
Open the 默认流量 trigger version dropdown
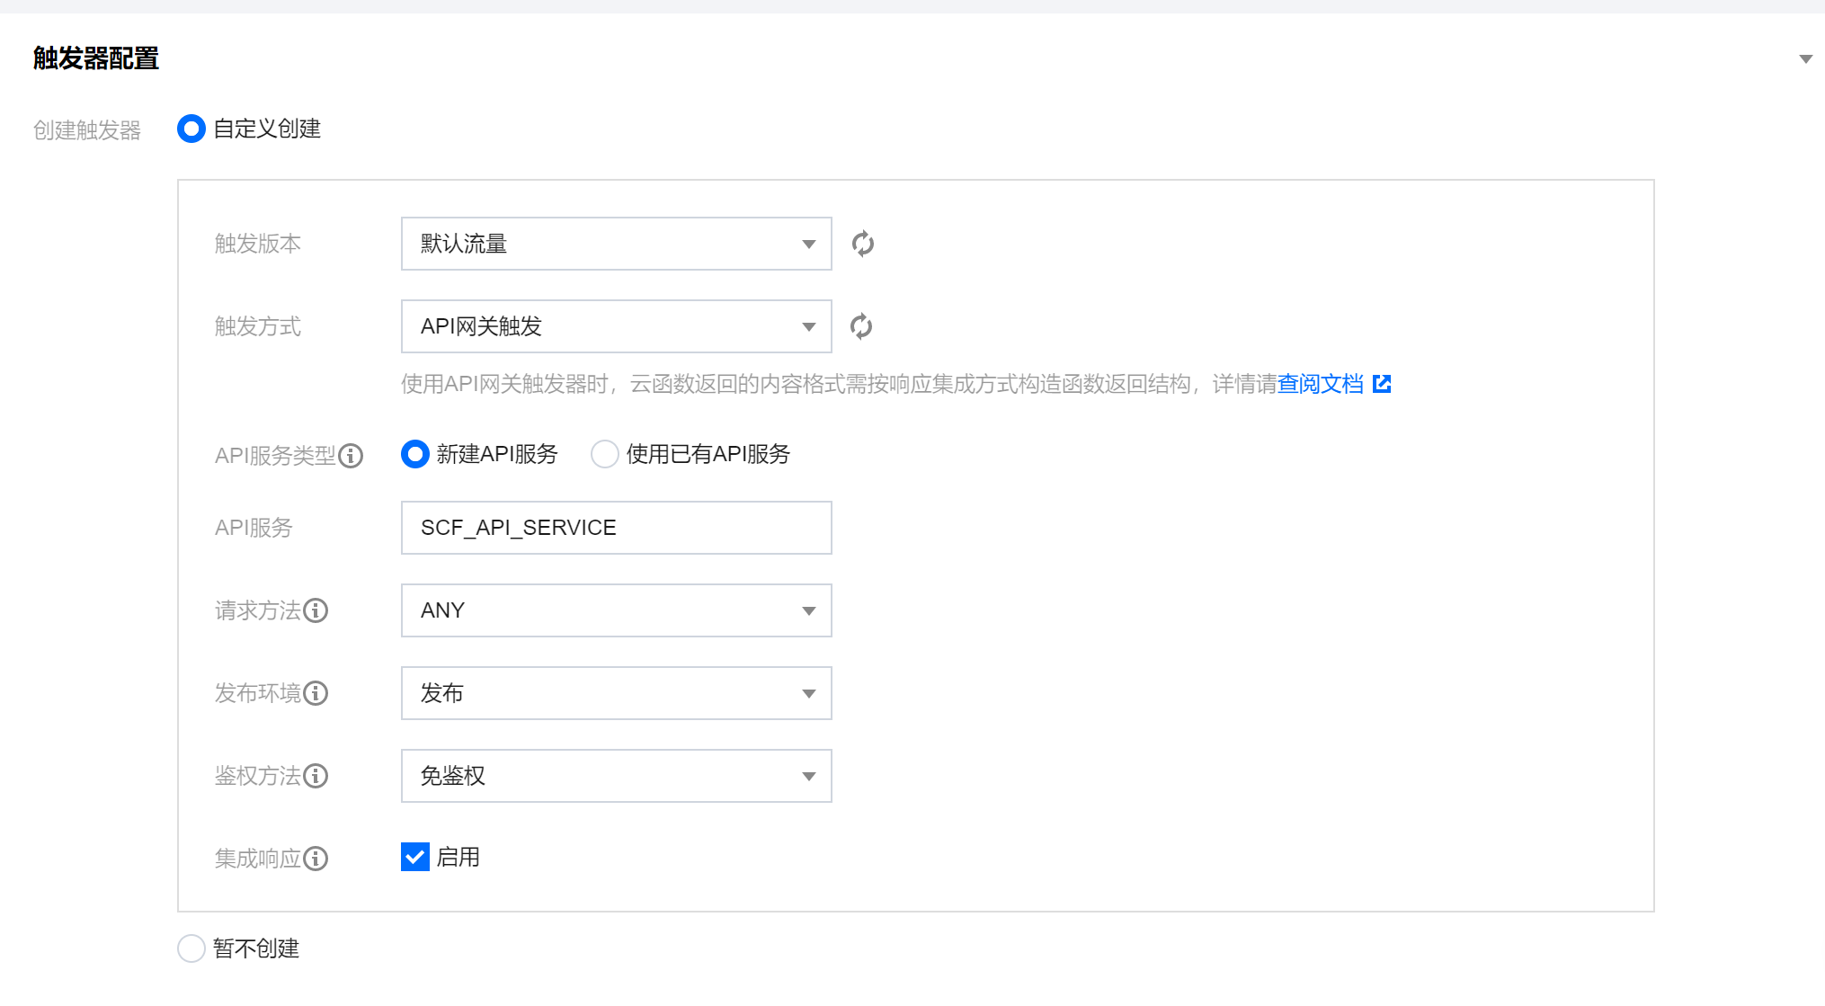(616, 244)
